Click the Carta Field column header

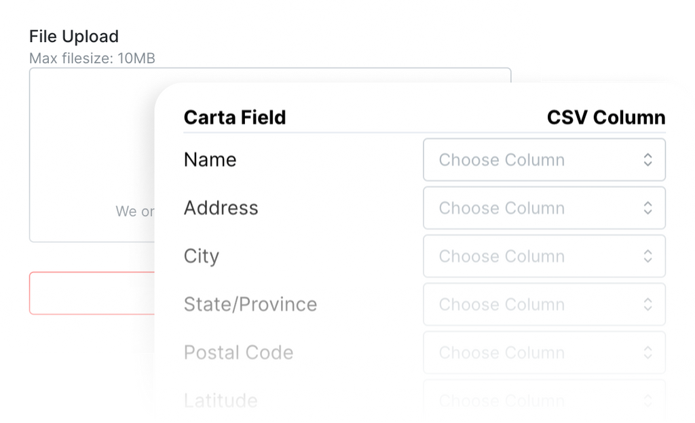pos(234,118)
